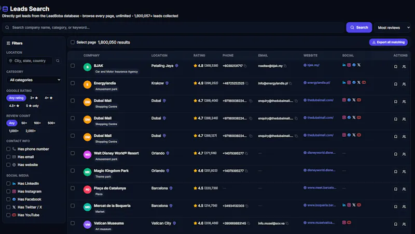
Task: Open Vatican Museums Instagram icon
Action: point(344,223)
